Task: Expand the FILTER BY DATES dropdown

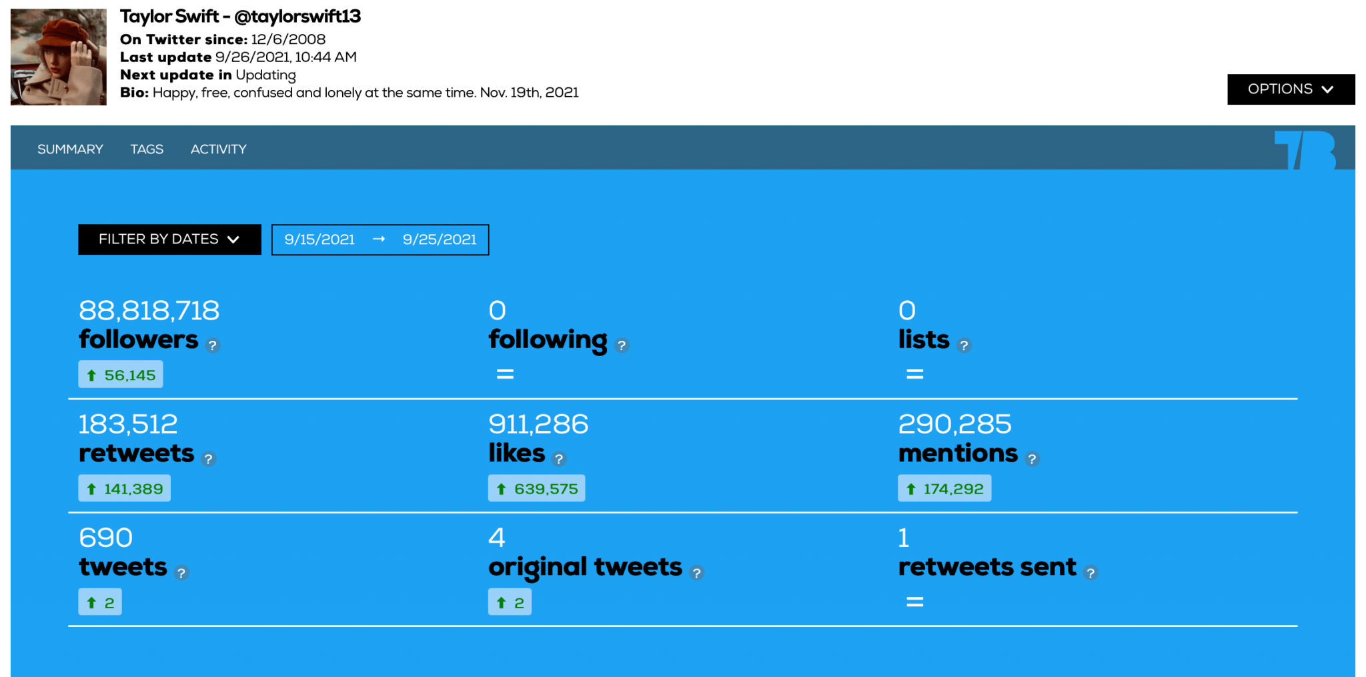Action: [169, 239]
